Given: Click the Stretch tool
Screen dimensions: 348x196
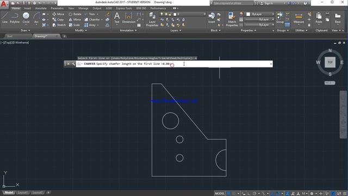Looking at the screenshot, I should coord(59,25).
